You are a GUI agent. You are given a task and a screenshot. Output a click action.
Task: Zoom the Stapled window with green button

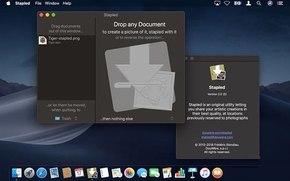pos(54,15)
